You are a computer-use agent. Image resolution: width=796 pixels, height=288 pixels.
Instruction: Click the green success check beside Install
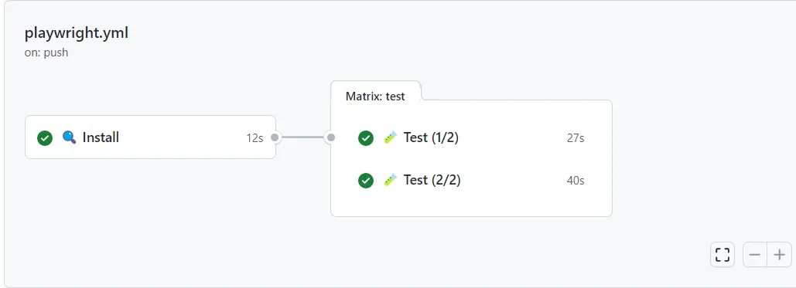tap(45, 138)
